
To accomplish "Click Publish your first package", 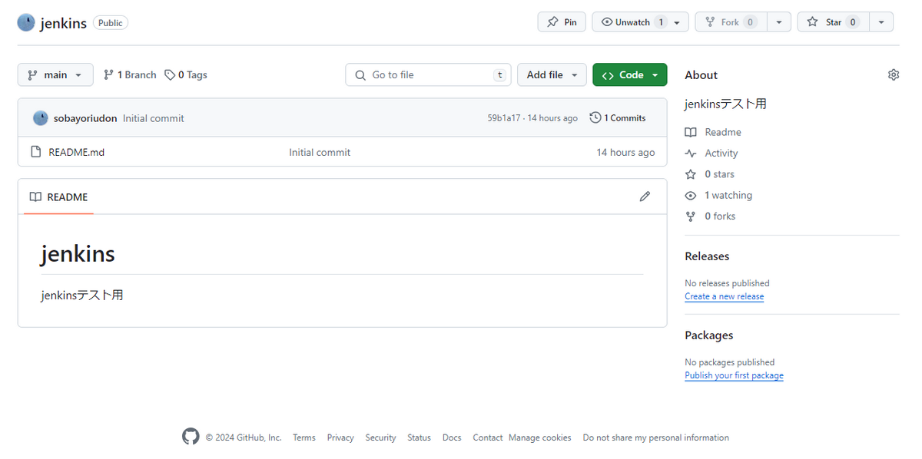I will coord(735,375).
